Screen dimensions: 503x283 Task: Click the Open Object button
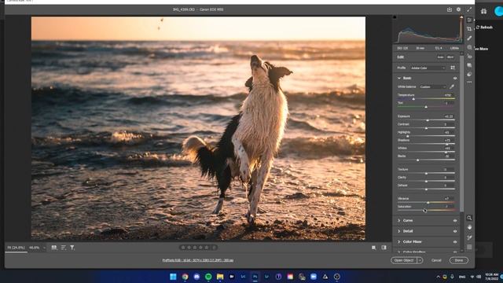coord(404,260)
